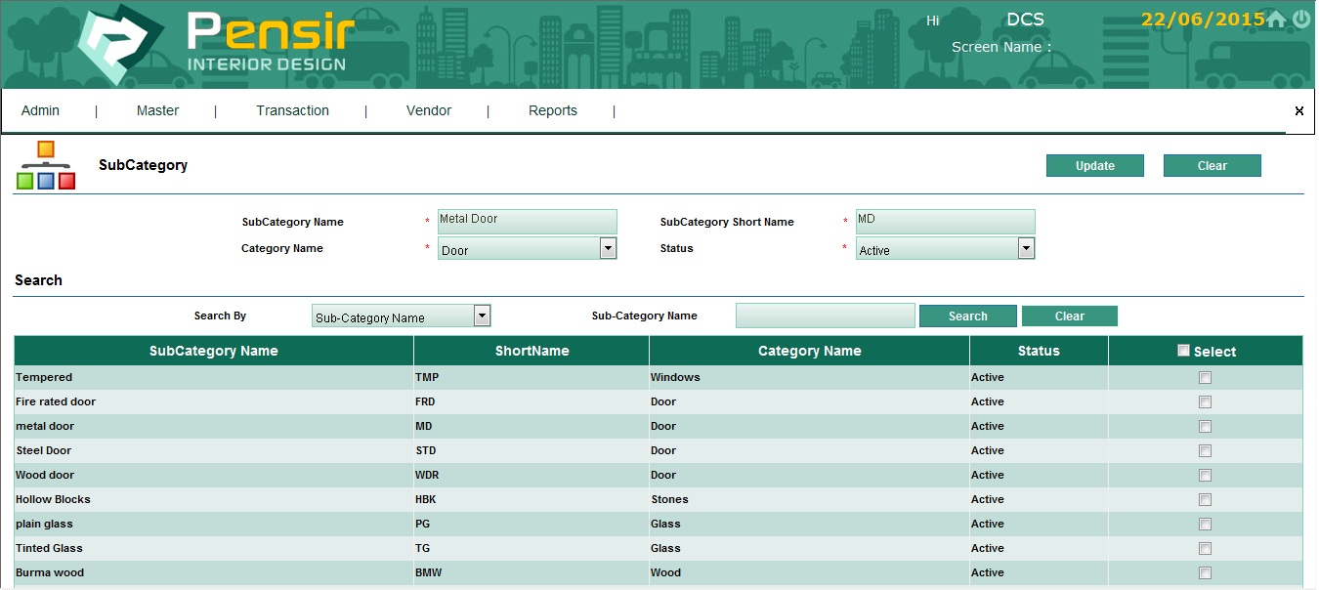1319x590 pixels.
Task: Select the Burma wood row checkbox
Action: tap(1205, 572)
